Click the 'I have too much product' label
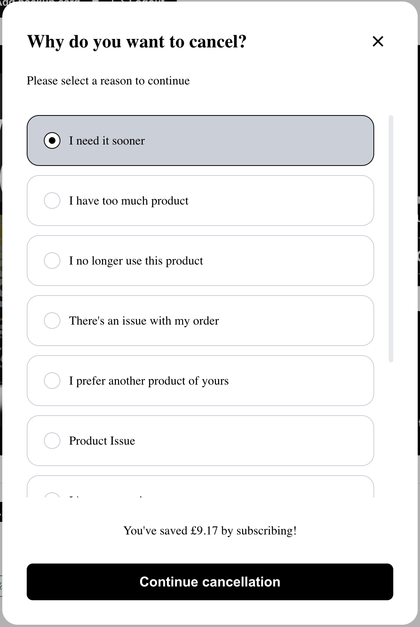Viewport: 420px width, 627px height. click(129, 201)
